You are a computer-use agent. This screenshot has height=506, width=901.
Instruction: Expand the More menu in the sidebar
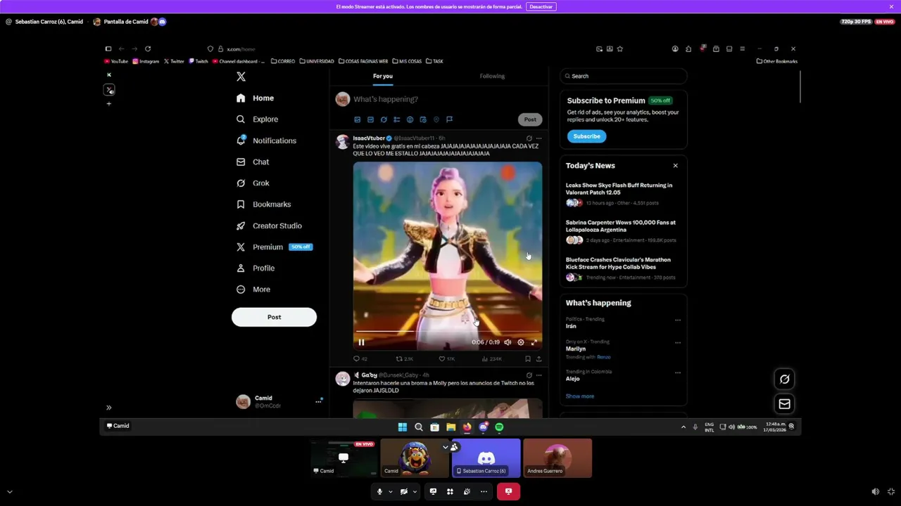(x=253, y=290)
